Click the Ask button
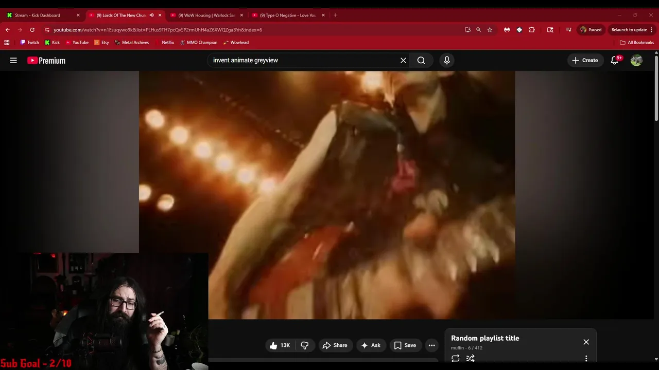Screen dimensions: 659x370 click(x=371, y=345)
